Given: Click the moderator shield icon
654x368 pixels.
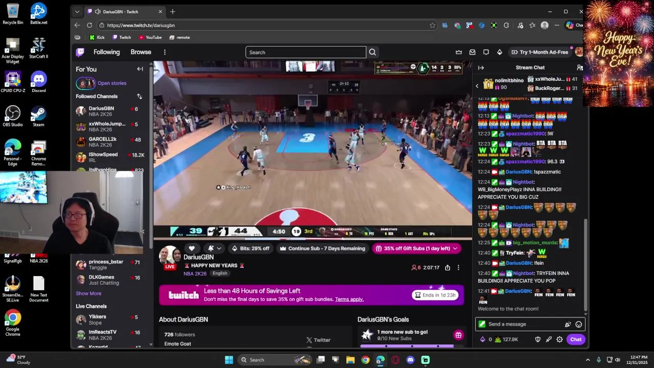Looking at the screenshot, I should point(538,339).
